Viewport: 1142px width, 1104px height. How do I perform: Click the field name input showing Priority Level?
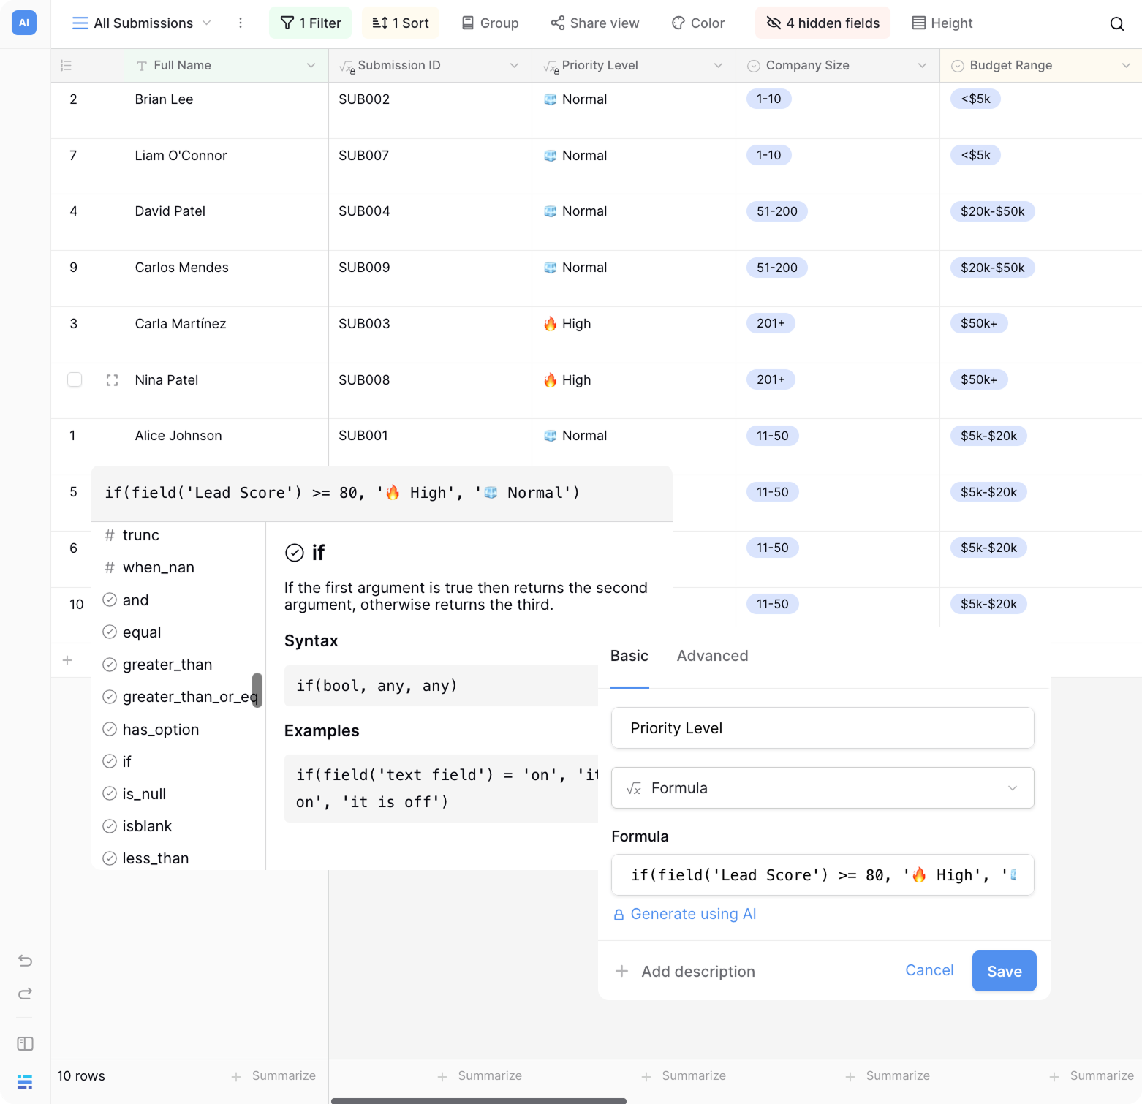(x=823, y=727)
